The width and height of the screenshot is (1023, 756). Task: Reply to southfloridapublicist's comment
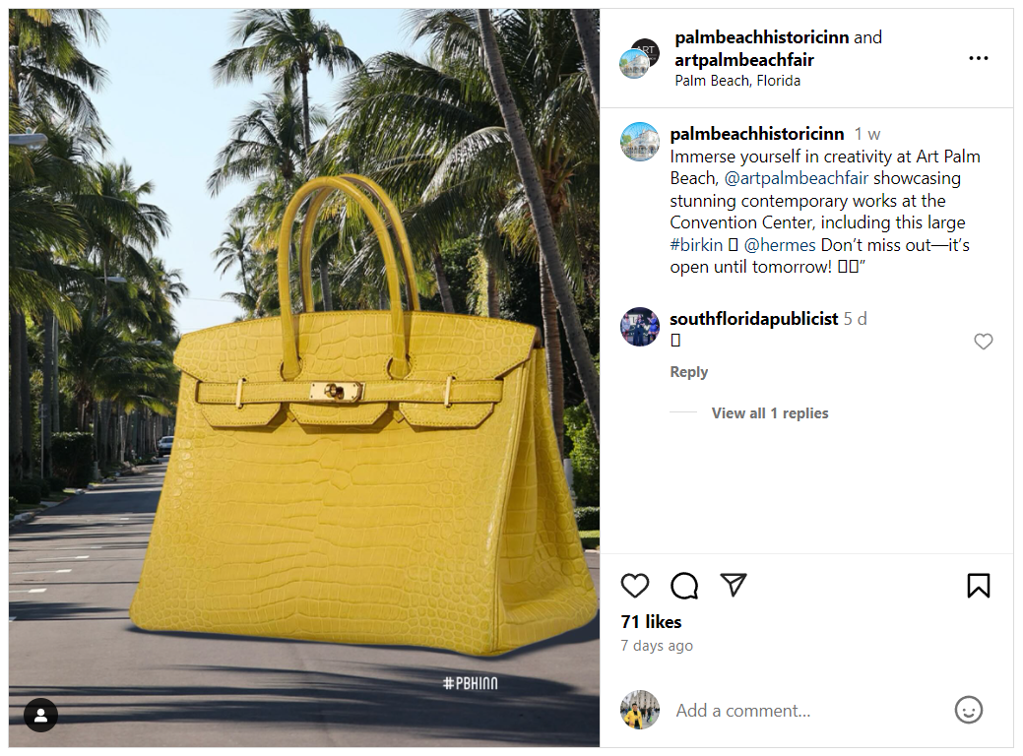(688, 372)
